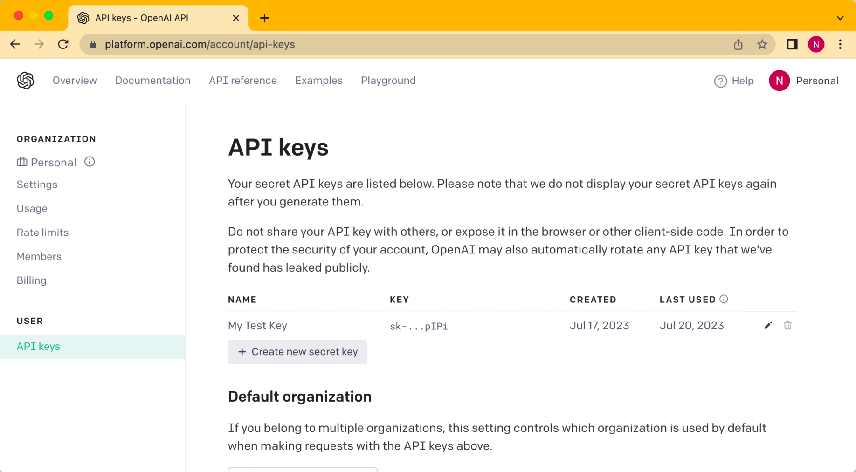Edit My Test Key with pencil icon

(768, 325)
